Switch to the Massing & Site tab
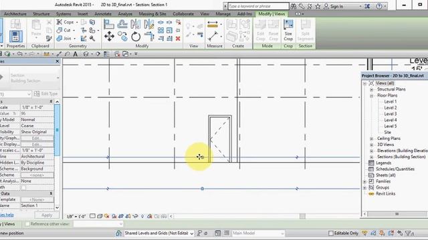Screen dimensions: 428x240 tap(152, 14)
